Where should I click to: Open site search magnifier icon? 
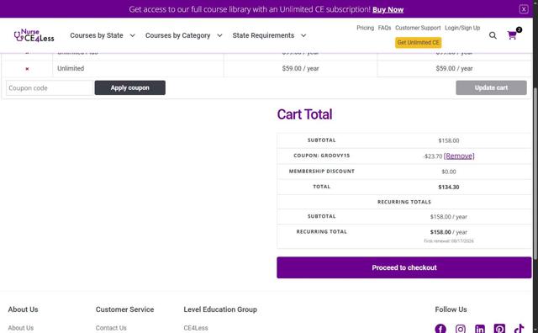493,35
